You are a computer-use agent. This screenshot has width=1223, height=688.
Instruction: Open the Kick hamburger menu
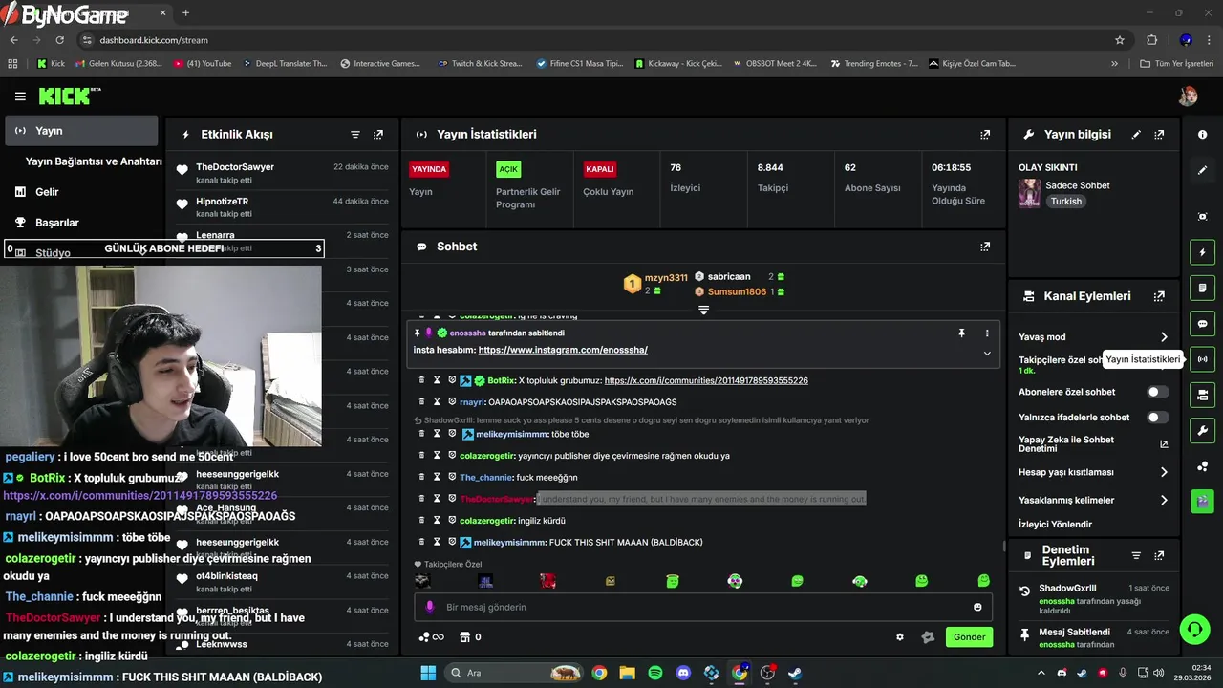pyautogui.click(x=20, y=97)
